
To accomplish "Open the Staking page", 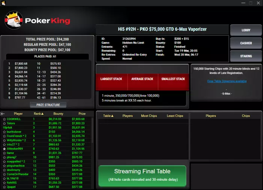I will click(x=246, y=56).
